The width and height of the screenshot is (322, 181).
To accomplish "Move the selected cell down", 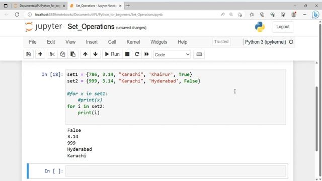I will pyautogui.click(x=95, y=54).
